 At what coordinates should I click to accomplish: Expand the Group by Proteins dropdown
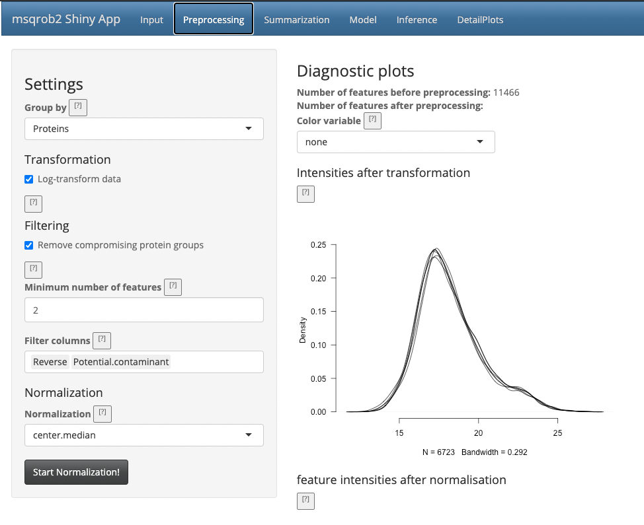point(143,129)
